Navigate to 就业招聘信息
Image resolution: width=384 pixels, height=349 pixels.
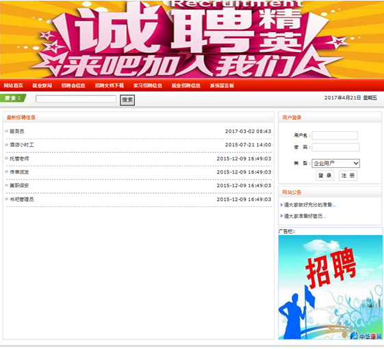point(186,85)
